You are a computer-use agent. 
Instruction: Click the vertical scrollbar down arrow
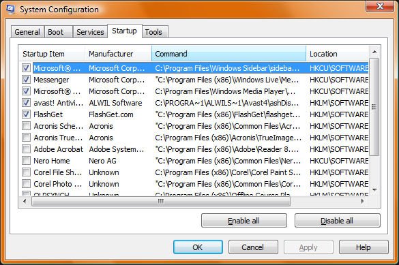click(374, 190)
